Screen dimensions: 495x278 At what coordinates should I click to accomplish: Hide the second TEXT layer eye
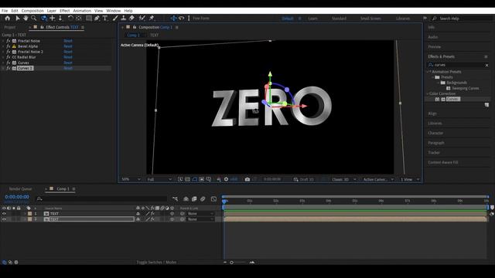[x=4, y=219]
